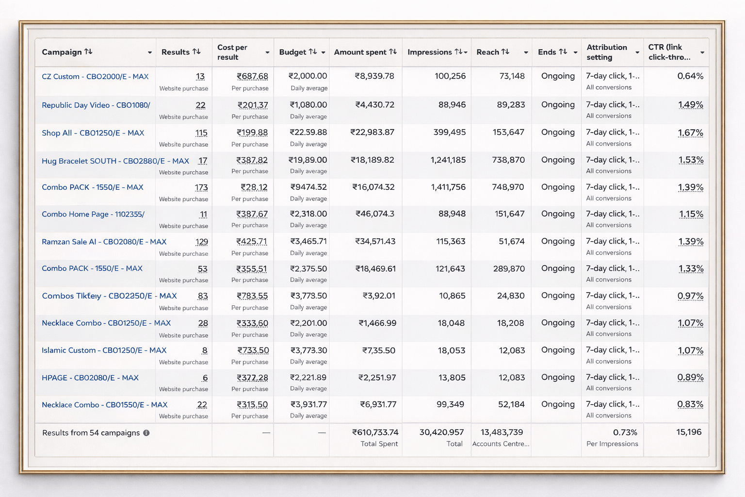Sort by Ends date arrows icon
The width and height of the screenshot is (745, 497).
563,51
